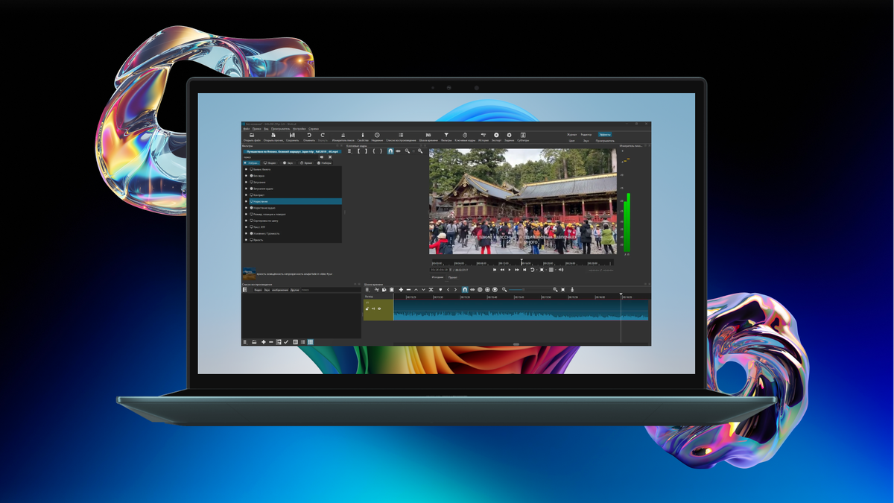Add an item with the playlist plus icon
This screenshot has height=503, width=894.
(x=264, y=342)
